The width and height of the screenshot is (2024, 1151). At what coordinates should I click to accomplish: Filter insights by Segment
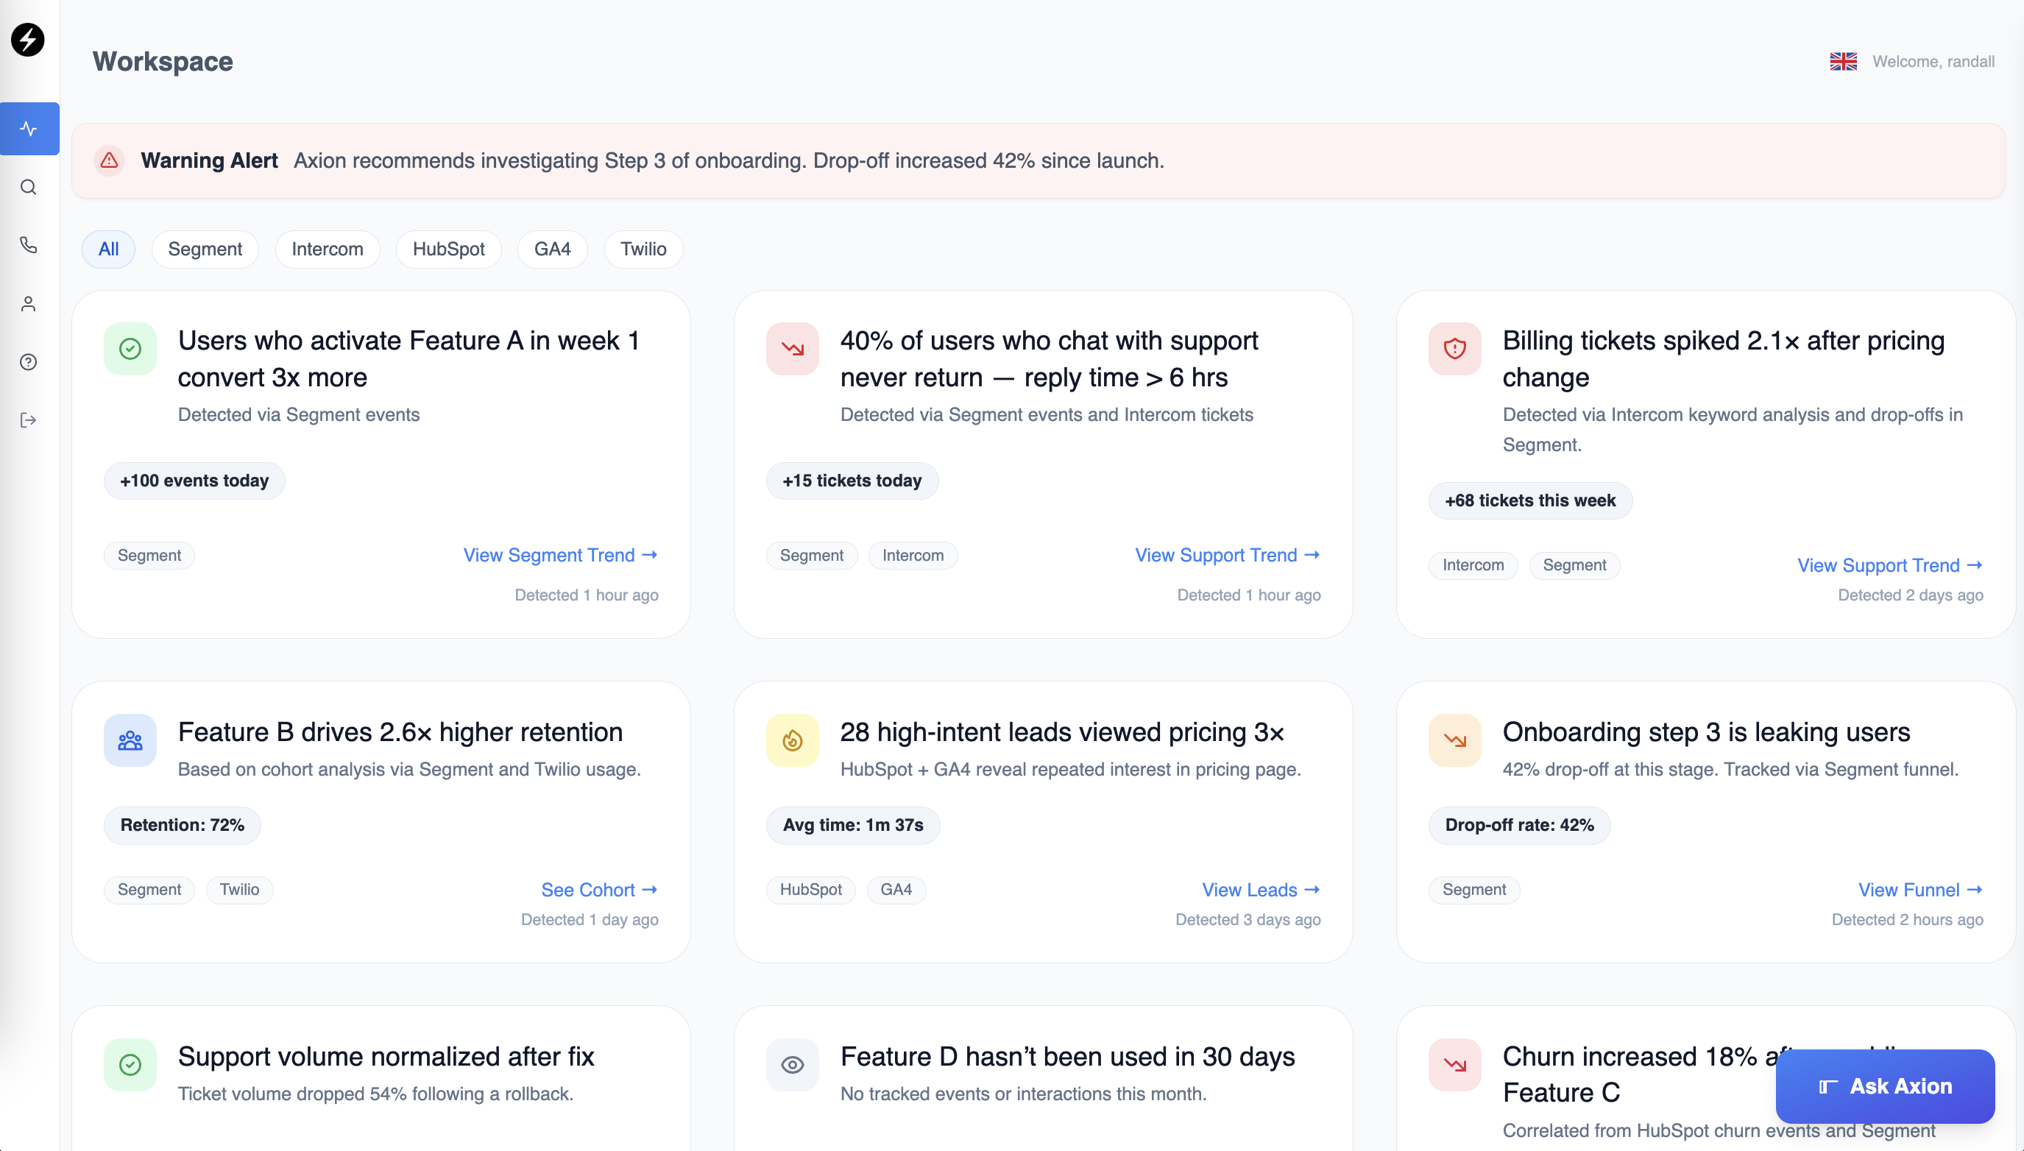coord(205,249)
